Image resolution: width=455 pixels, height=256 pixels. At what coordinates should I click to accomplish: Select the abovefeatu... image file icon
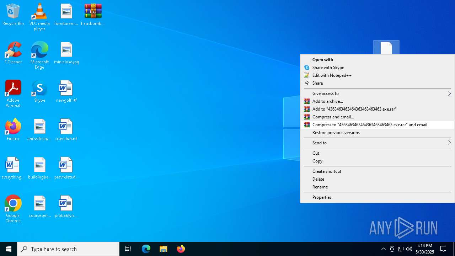[39, 130]
